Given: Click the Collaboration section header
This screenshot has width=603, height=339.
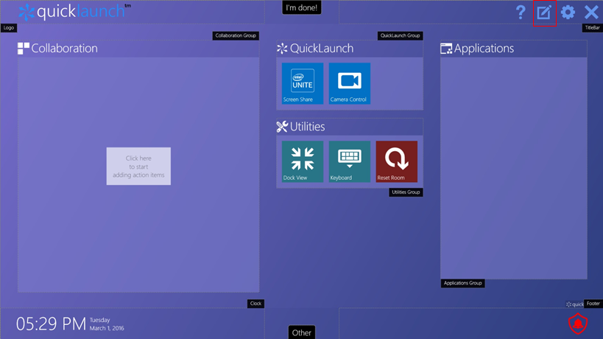Looking at the screenshot, I should [x=57, y=49].
